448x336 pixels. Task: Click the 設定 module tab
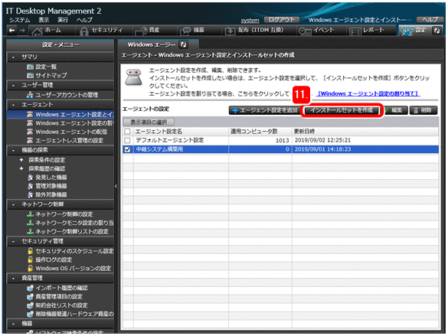pyautogui.click(x=414, y=31)
